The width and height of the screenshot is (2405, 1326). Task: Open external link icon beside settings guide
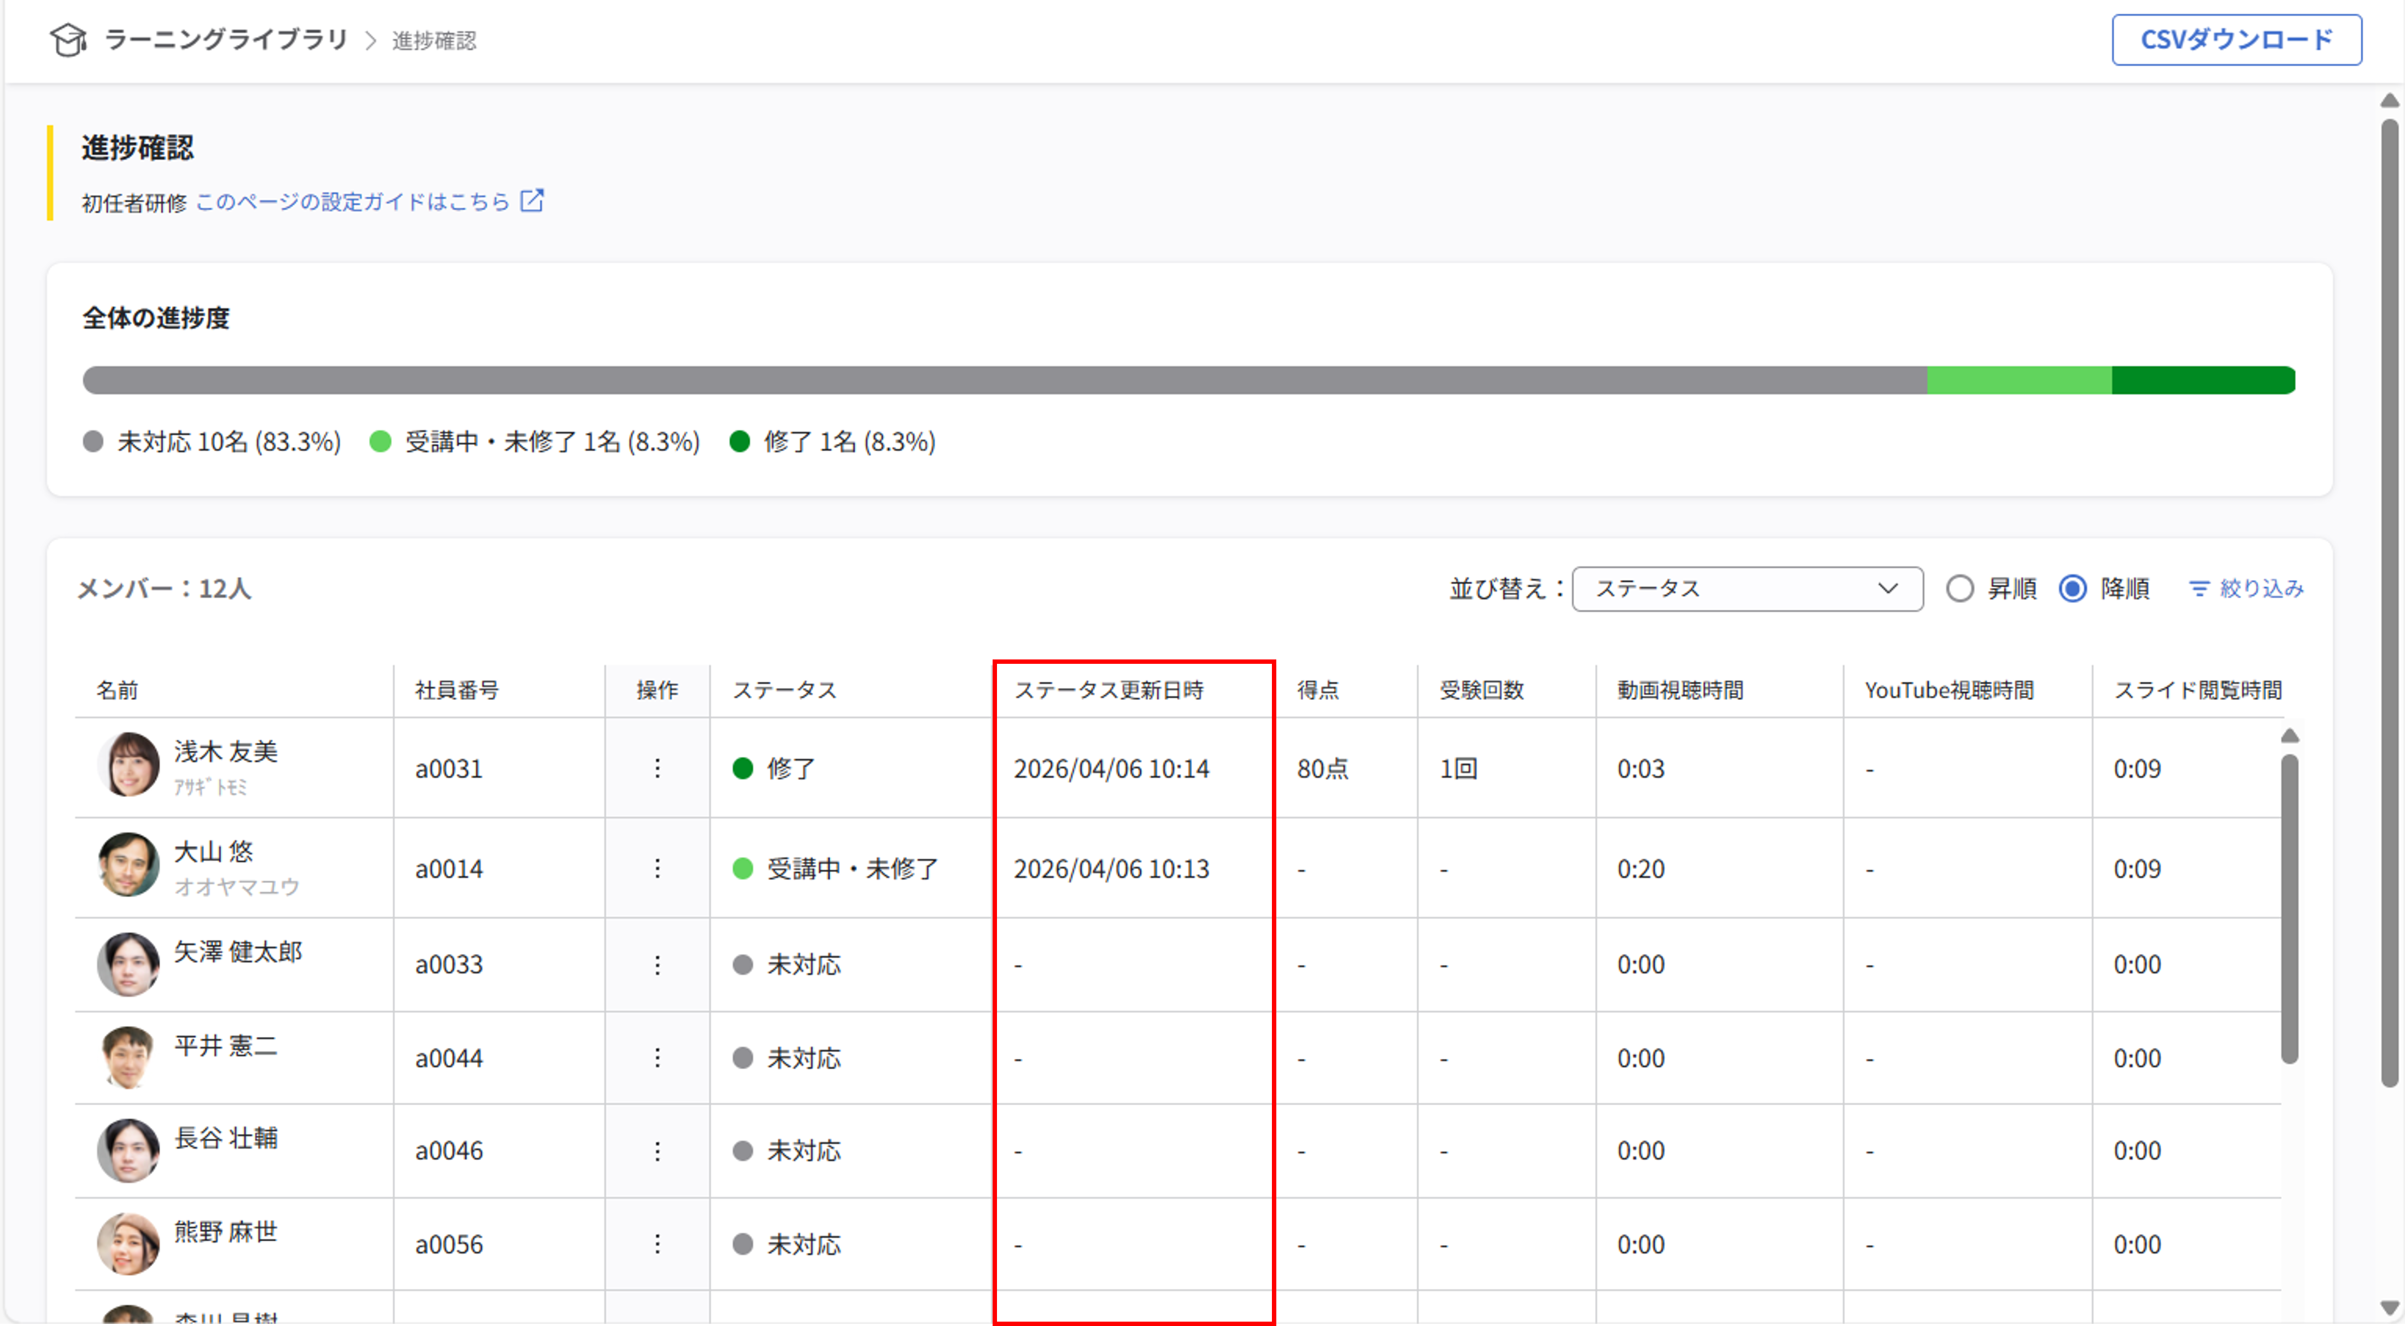click(532, 201)
